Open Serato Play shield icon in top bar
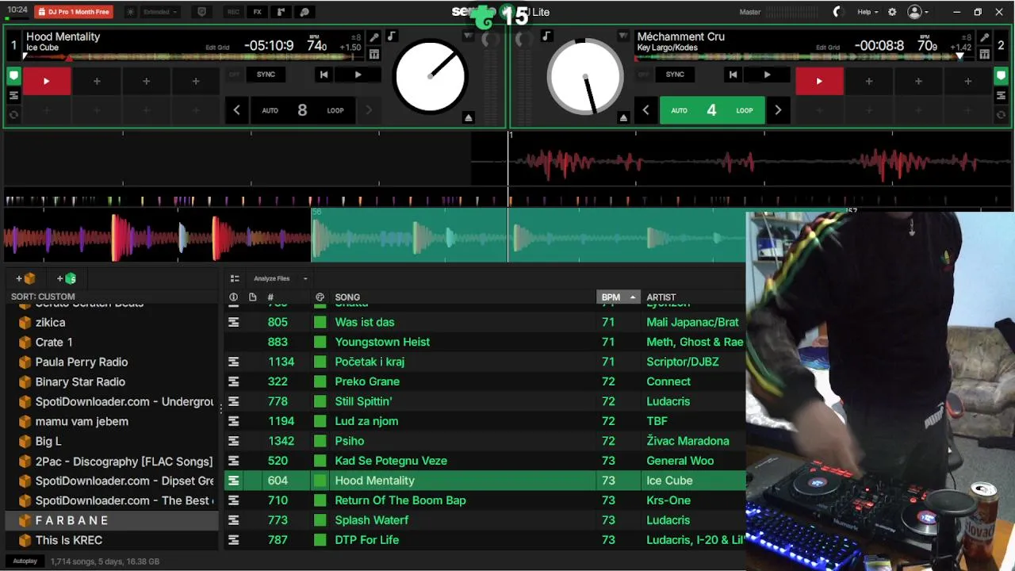This screenshot has width=1015, height=571. click(201, 12)
